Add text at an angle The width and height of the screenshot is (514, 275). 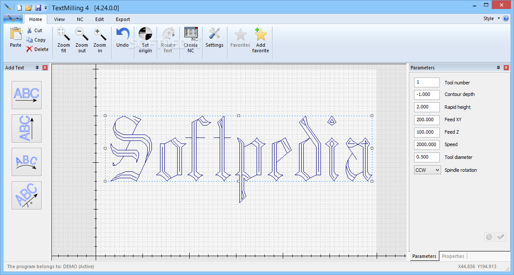coord(27,195)
